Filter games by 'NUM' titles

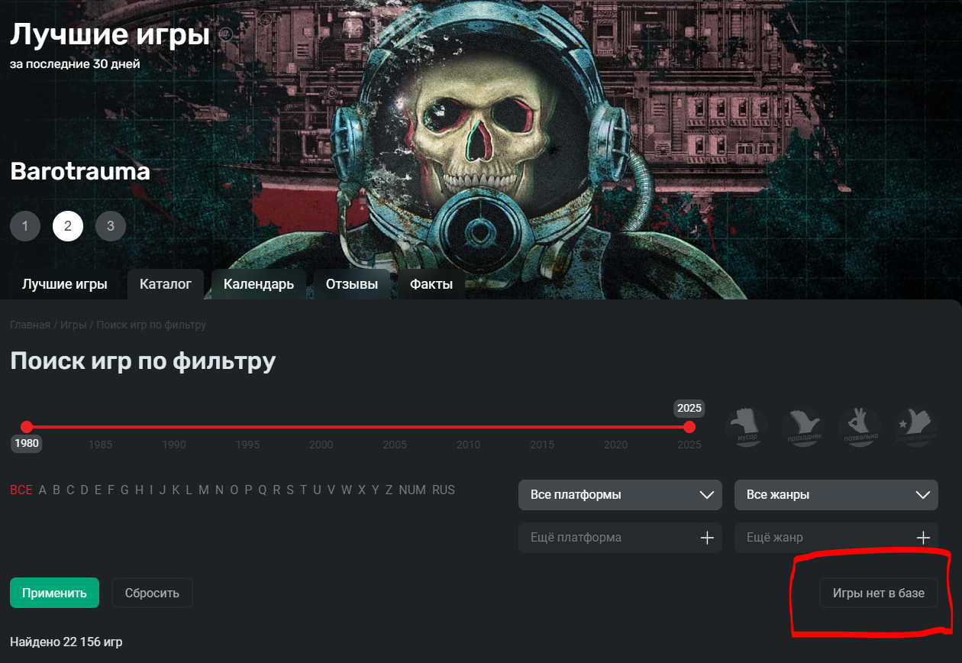412,490
